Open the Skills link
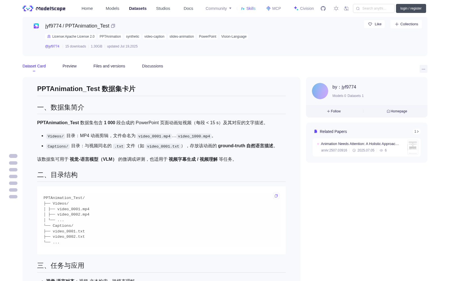The width and height of the screenshot is (450, 281). [x=248, y=8]
